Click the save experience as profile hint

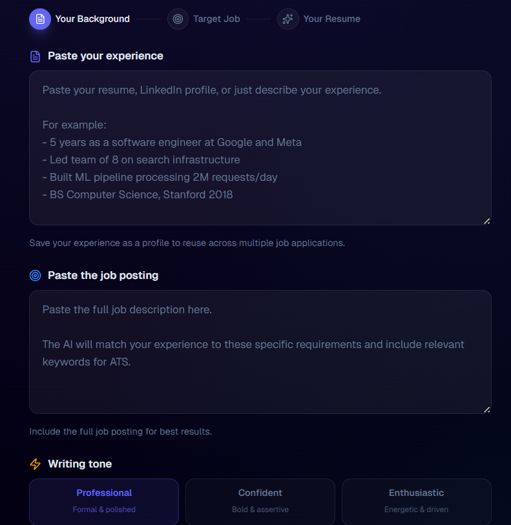click(187, 243)
